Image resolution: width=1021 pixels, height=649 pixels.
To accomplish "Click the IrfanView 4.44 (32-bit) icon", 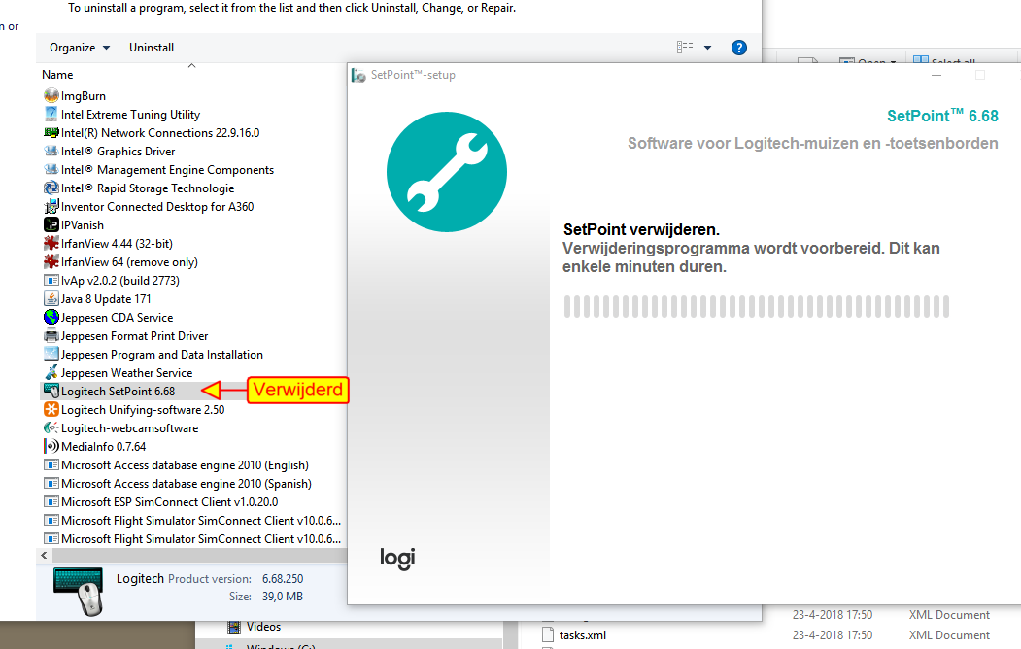I will click(x=51, y=244).
